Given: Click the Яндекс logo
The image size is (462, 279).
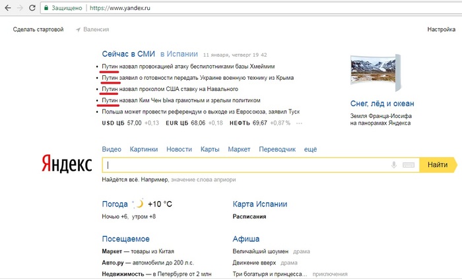Looking at the screenshot, I should (x=67, y=164).
